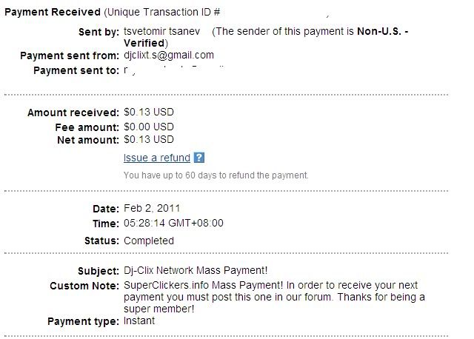Select the sender email djclixt.s@gmail.com
This screenshot has width=474, height=339.
point(169,56)
